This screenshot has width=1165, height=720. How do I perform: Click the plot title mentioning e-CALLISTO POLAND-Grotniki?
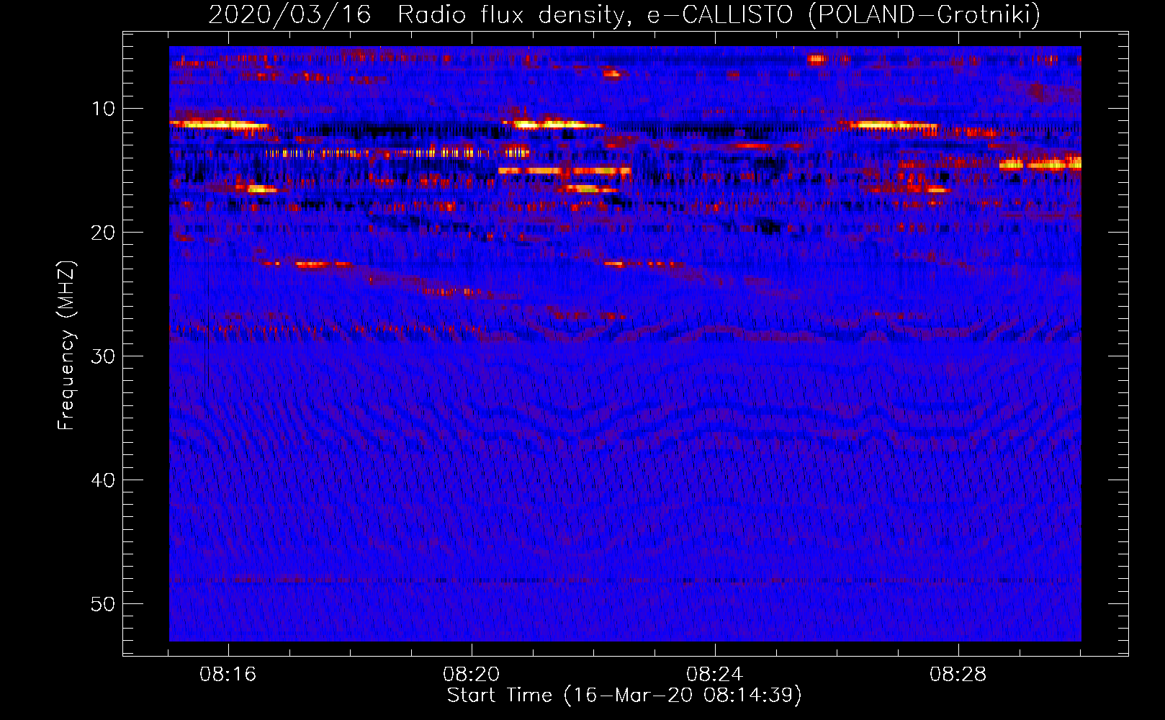624,14
